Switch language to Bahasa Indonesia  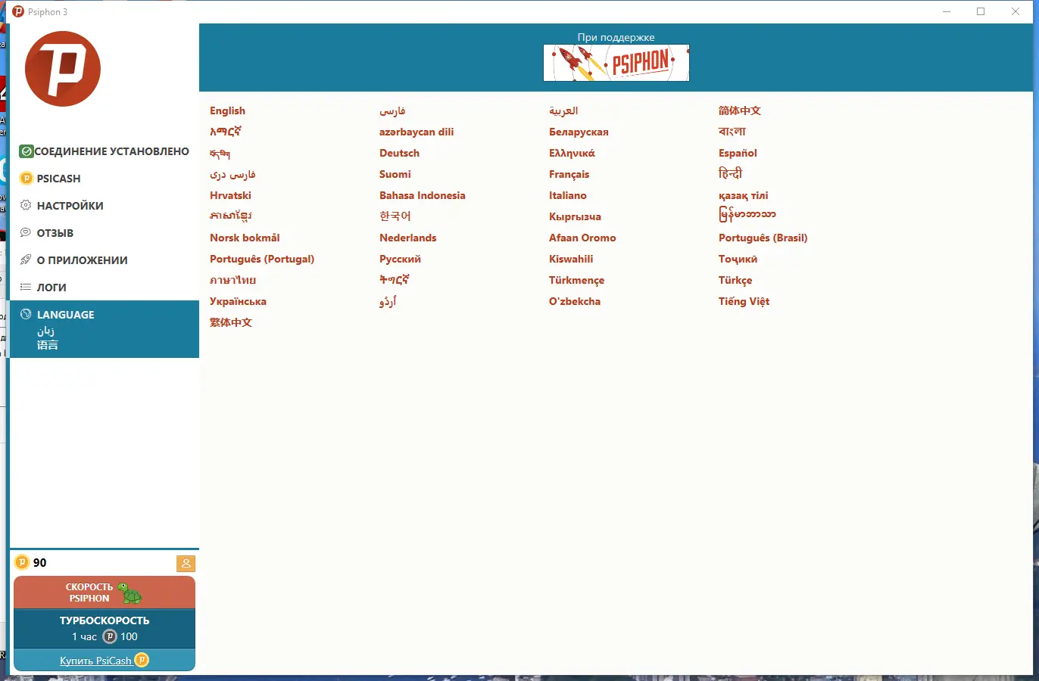pos(423,195)
